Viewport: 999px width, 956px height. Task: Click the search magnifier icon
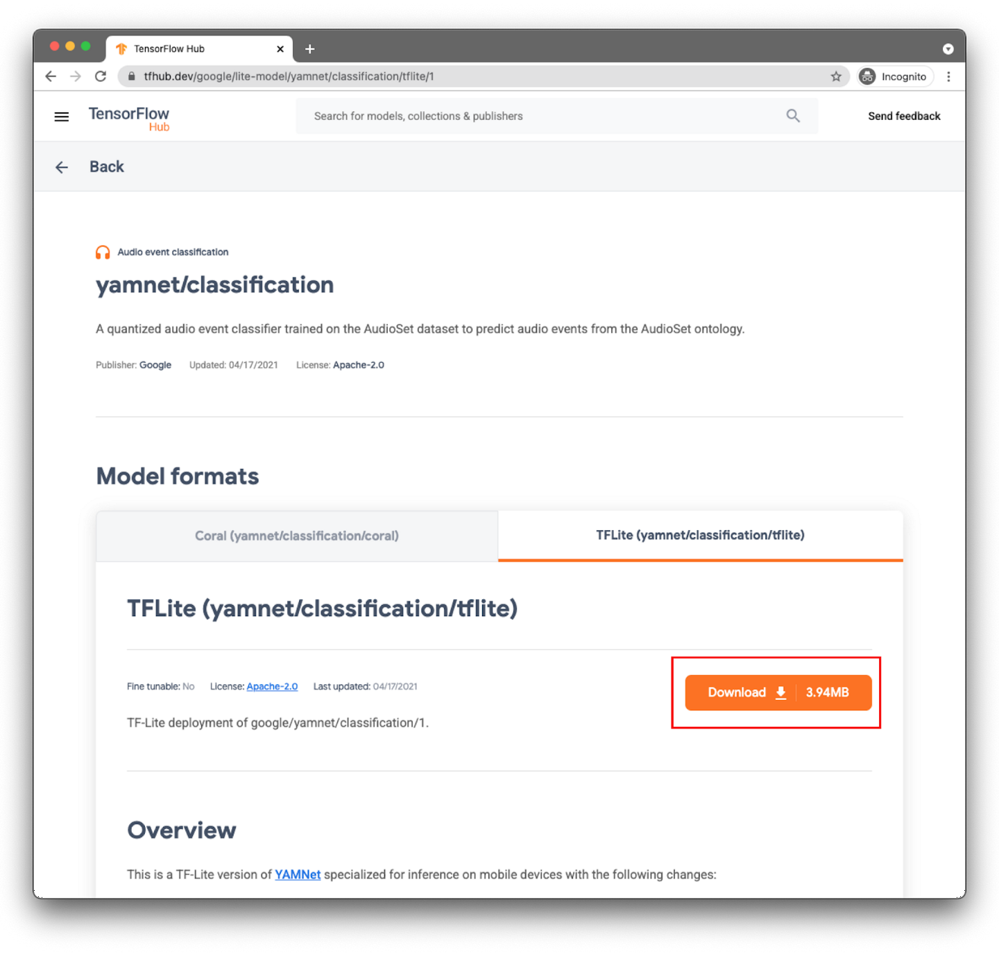point(792,116)
